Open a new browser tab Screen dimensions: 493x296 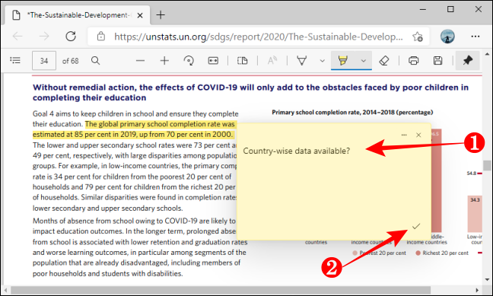pyautogui.click(x=161, y=14)
